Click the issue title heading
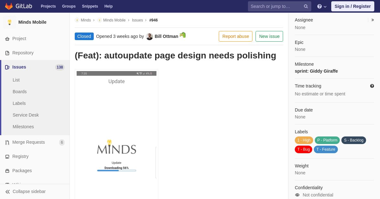380x199 pixels. pyautogui.click(x=175, y=55)
